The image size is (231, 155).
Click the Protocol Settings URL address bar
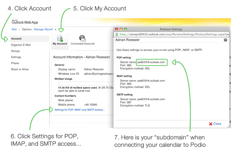coord(172,34)
